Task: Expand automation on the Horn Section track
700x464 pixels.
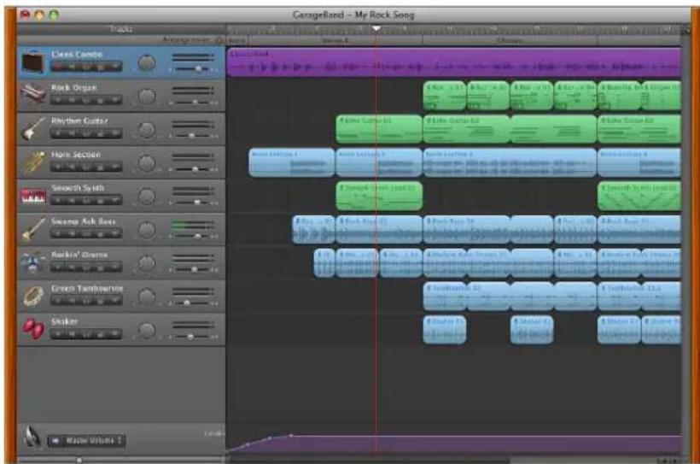Action: [x=115, y=167]
